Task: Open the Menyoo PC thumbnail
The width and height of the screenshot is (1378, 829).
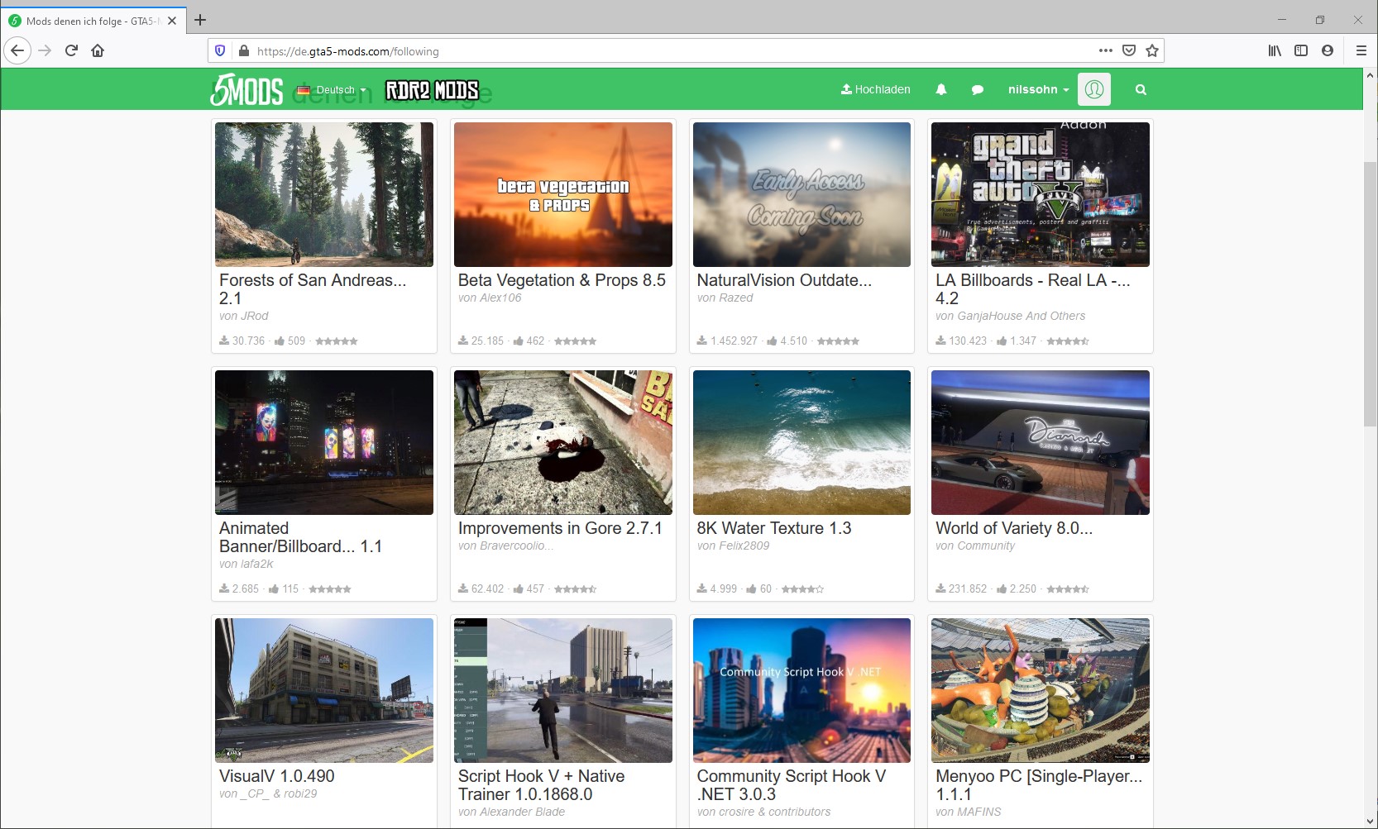Action: coord(1041,690)
